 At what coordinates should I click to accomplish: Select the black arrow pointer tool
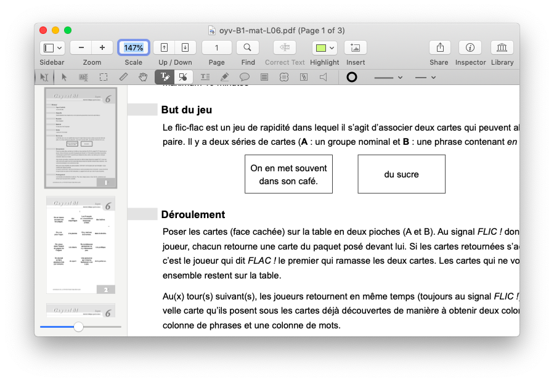(x=64, y=77)
